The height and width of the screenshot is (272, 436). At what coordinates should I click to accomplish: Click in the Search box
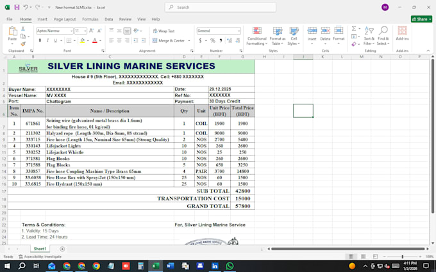pos(221,7)
